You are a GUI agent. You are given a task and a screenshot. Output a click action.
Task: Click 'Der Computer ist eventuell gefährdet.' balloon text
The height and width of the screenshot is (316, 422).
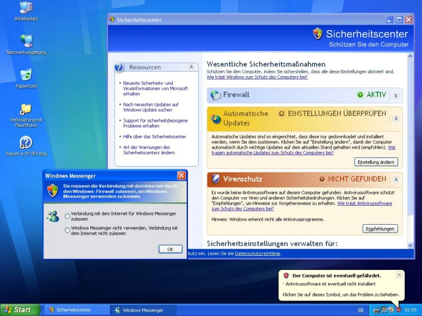(337, 276)
